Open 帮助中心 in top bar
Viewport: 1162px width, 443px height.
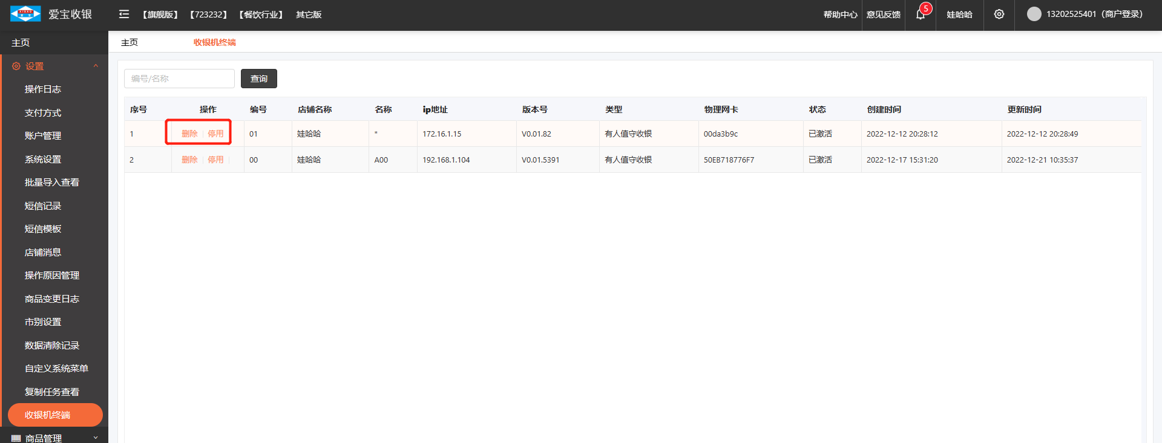840,15
